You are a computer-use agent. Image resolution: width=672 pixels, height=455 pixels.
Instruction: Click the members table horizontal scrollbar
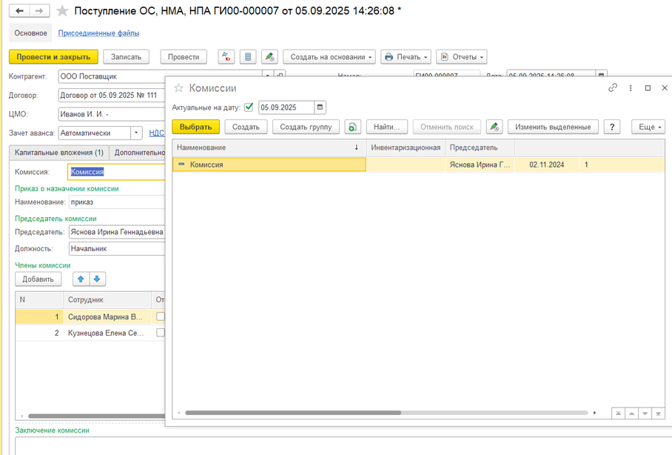[x=96, y=416]
